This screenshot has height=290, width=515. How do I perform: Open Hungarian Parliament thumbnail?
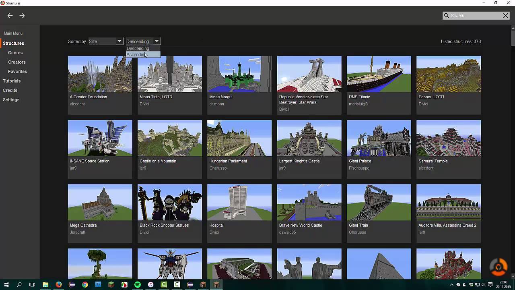point(239,138)
